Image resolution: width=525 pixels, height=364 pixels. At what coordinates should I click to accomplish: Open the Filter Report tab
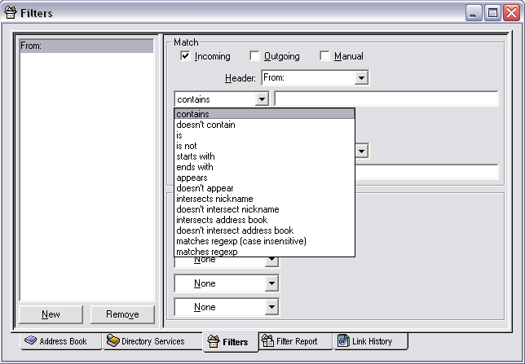coord(295,341)
